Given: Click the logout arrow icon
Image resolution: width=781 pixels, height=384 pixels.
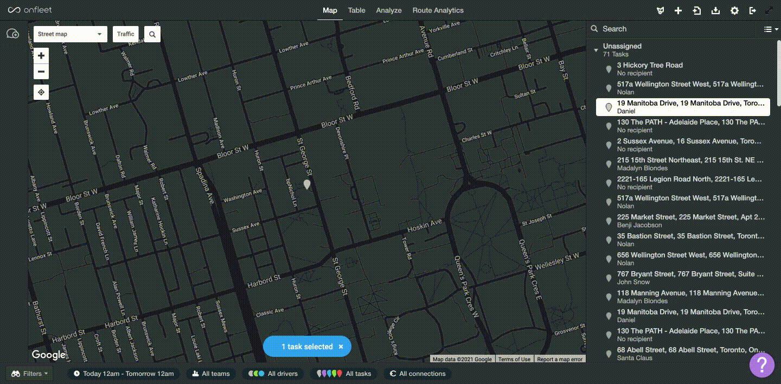Looking at the screenshot, I should (752, 11).
